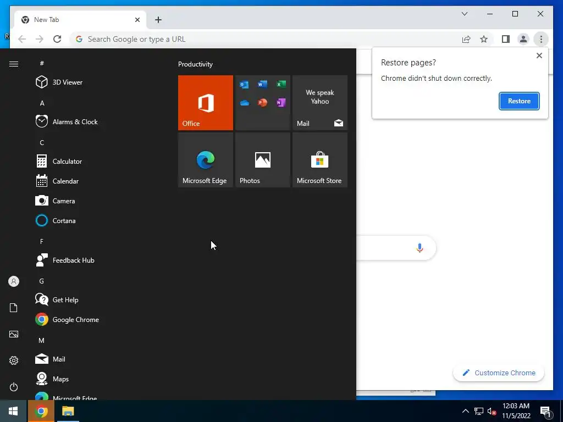The height and width of the screenshot is (422, 563).
Task: Click the share this page icon
Action: click(466, 39)
